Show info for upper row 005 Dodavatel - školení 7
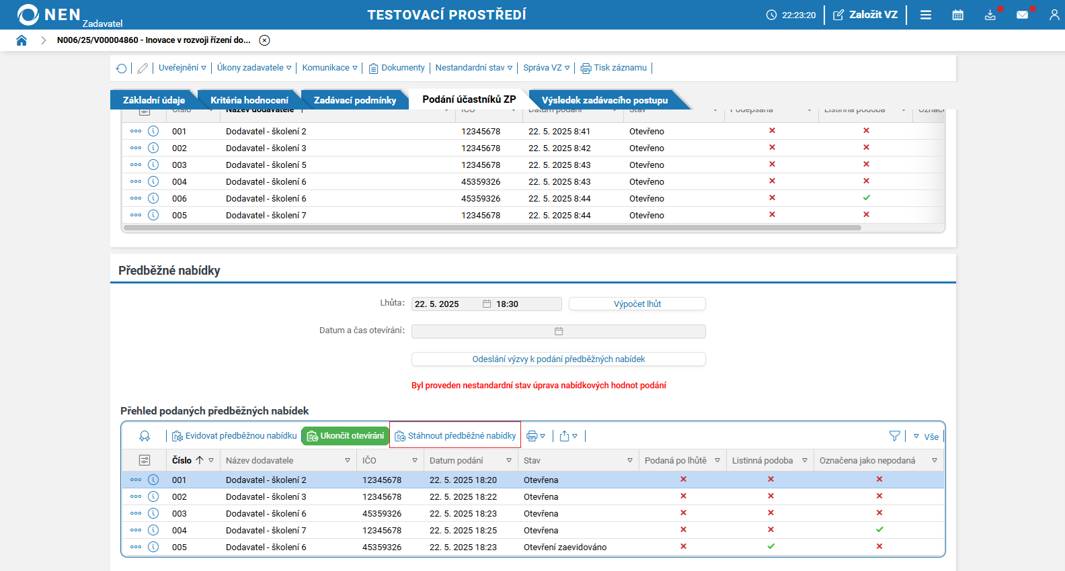Image resolution: width=1065 pixels, height=571 pixels. tap(153, 215)
